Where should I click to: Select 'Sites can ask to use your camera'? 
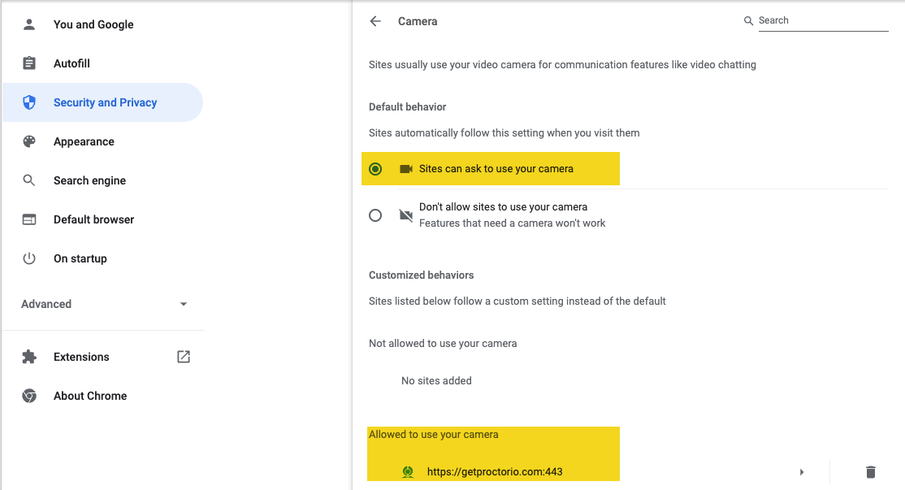click(x=375, y=169)
